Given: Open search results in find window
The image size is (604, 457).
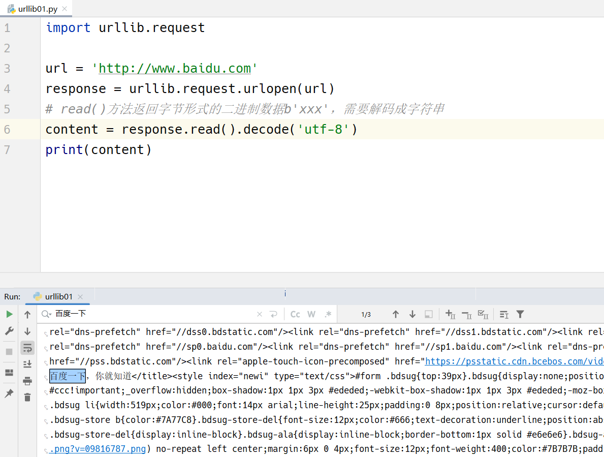Looking at the screenshot, I should [x=428, y=315].
